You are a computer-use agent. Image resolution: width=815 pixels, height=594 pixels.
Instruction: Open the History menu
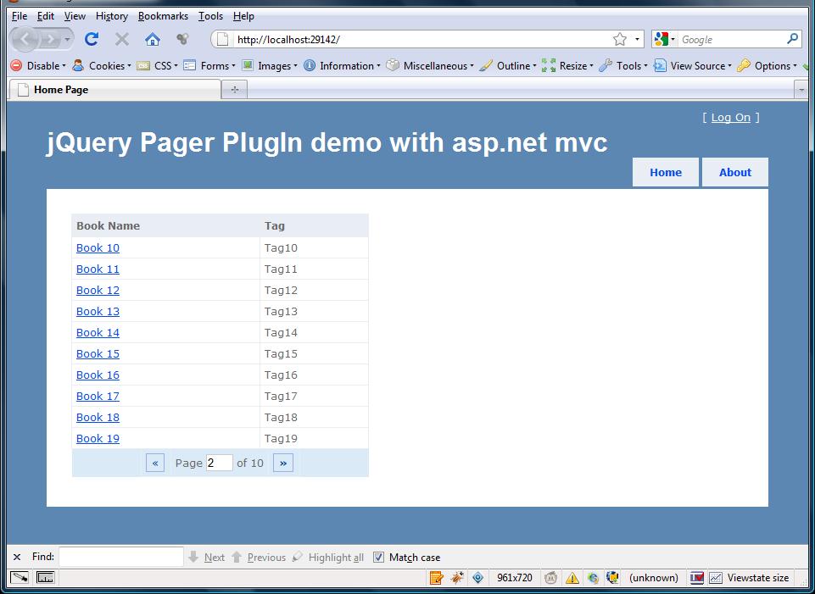pyautogui.click(x=112, y=16)
